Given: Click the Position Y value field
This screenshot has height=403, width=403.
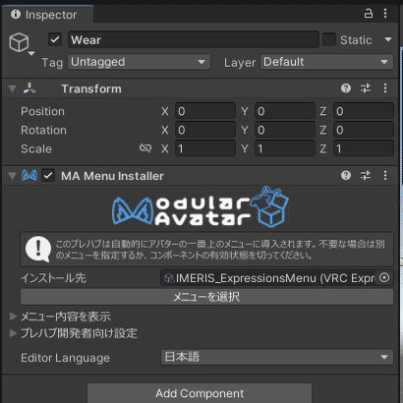Looking at the screenshot, I should 285,111.
